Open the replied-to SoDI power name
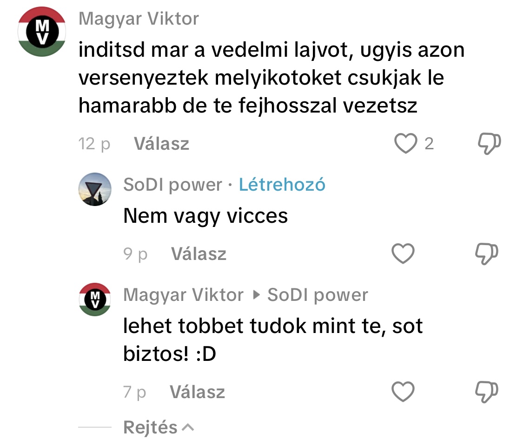 coord(318,295)
